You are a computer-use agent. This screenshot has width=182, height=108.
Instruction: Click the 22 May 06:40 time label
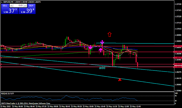point(29,106)
